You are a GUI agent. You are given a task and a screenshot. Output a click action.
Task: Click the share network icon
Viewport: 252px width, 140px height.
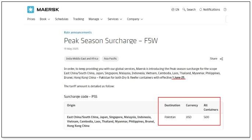222,59
